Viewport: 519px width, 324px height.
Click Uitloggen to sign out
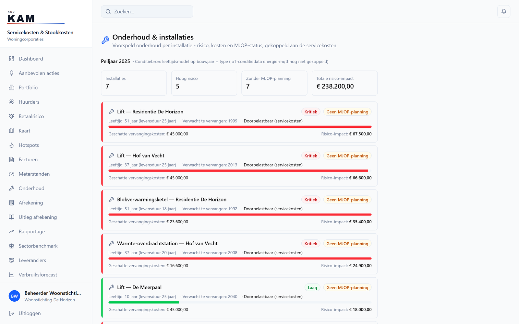point(46,313)
